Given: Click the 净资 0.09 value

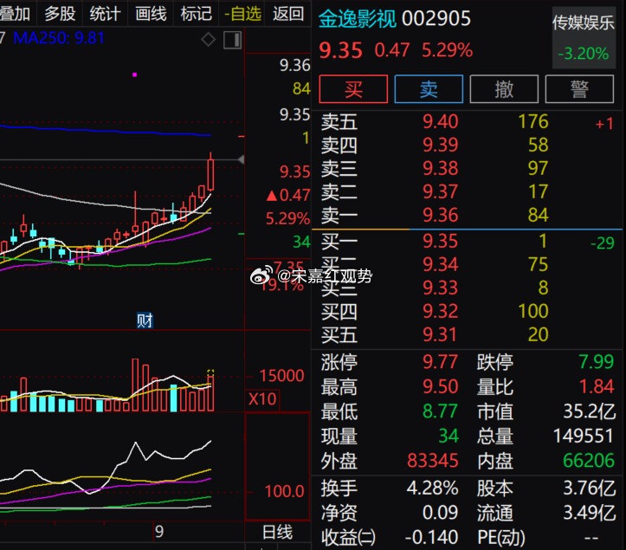Looking at the screenshot, I should pyautogui.click(x=440, y=513).
